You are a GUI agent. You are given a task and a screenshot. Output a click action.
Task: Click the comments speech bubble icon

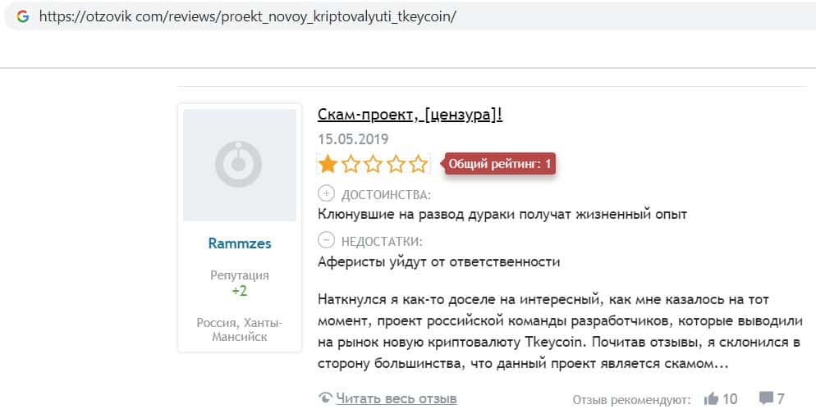[766, 398]
